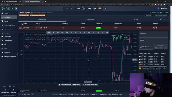Toggle На весь экран fullscreen option

25,95
